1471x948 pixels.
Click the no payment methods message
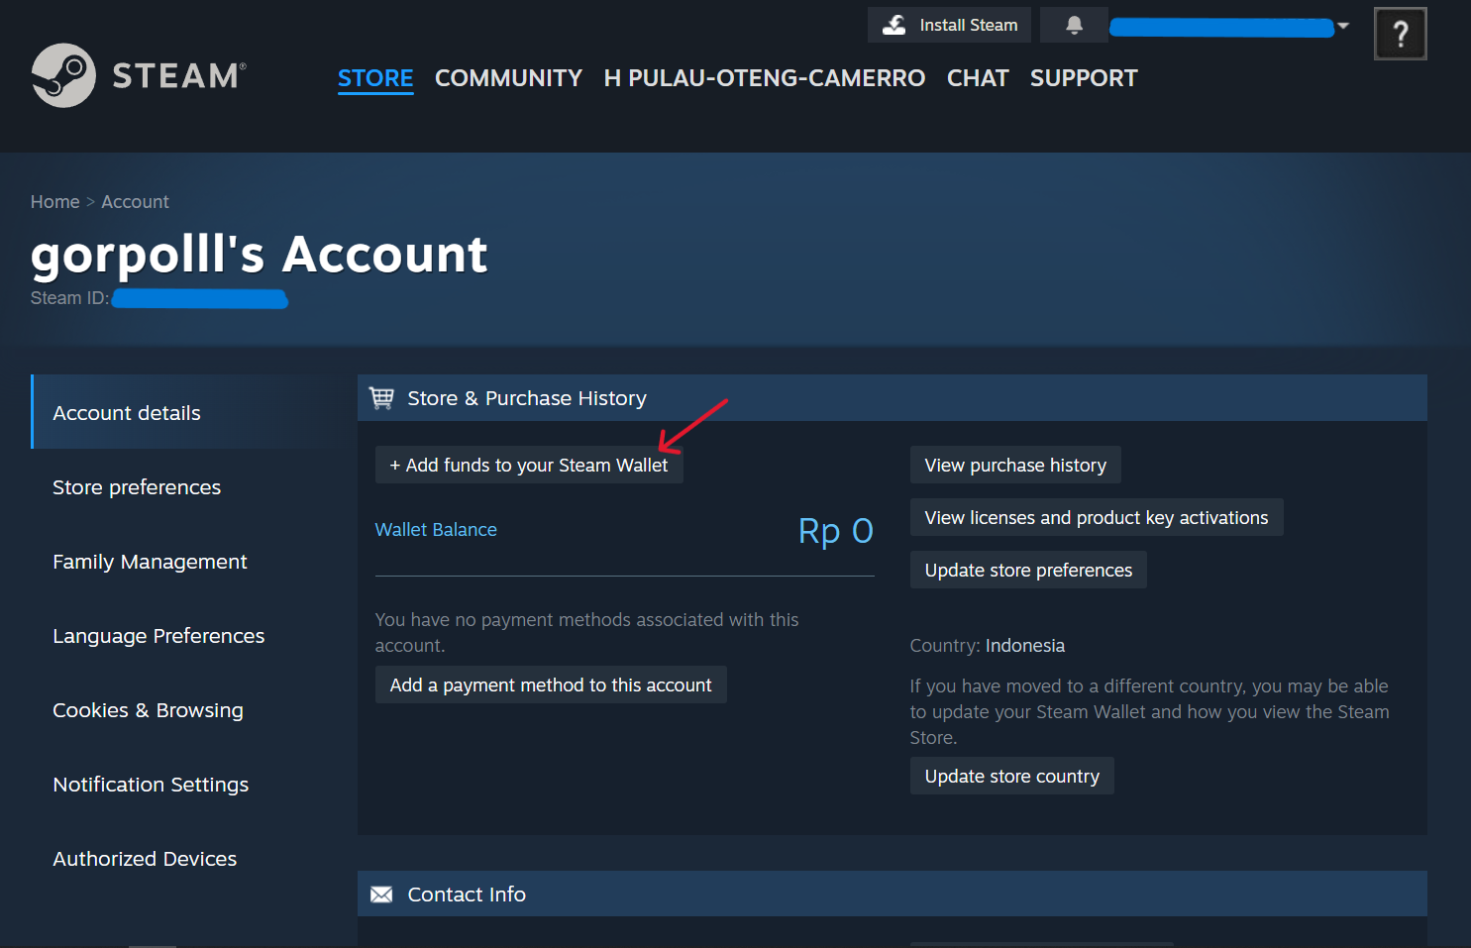pos(586,632)
